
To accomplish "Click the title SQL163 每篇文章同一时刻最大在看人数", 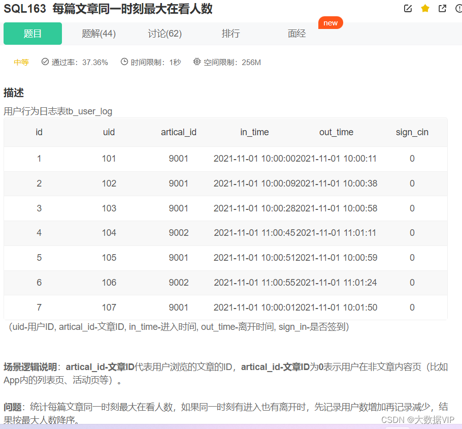I will coord(108,9).
